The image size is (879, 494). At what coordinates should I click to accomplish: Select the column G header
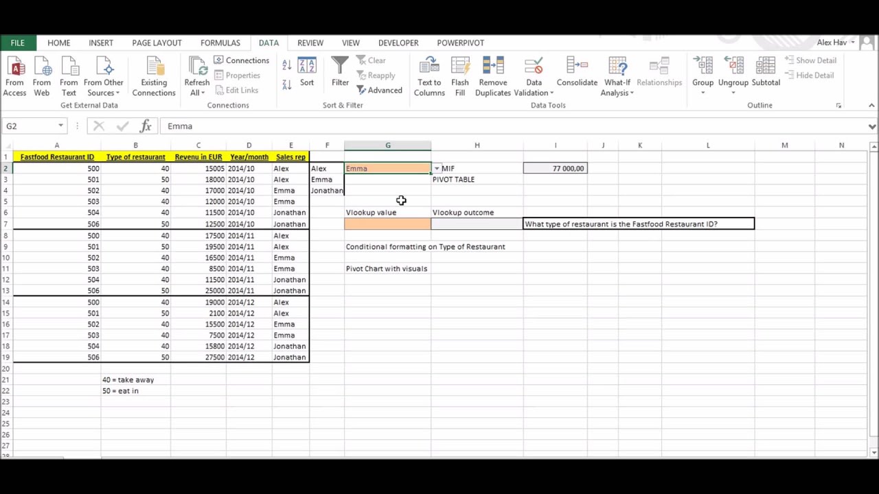click(x=388, y=145)
